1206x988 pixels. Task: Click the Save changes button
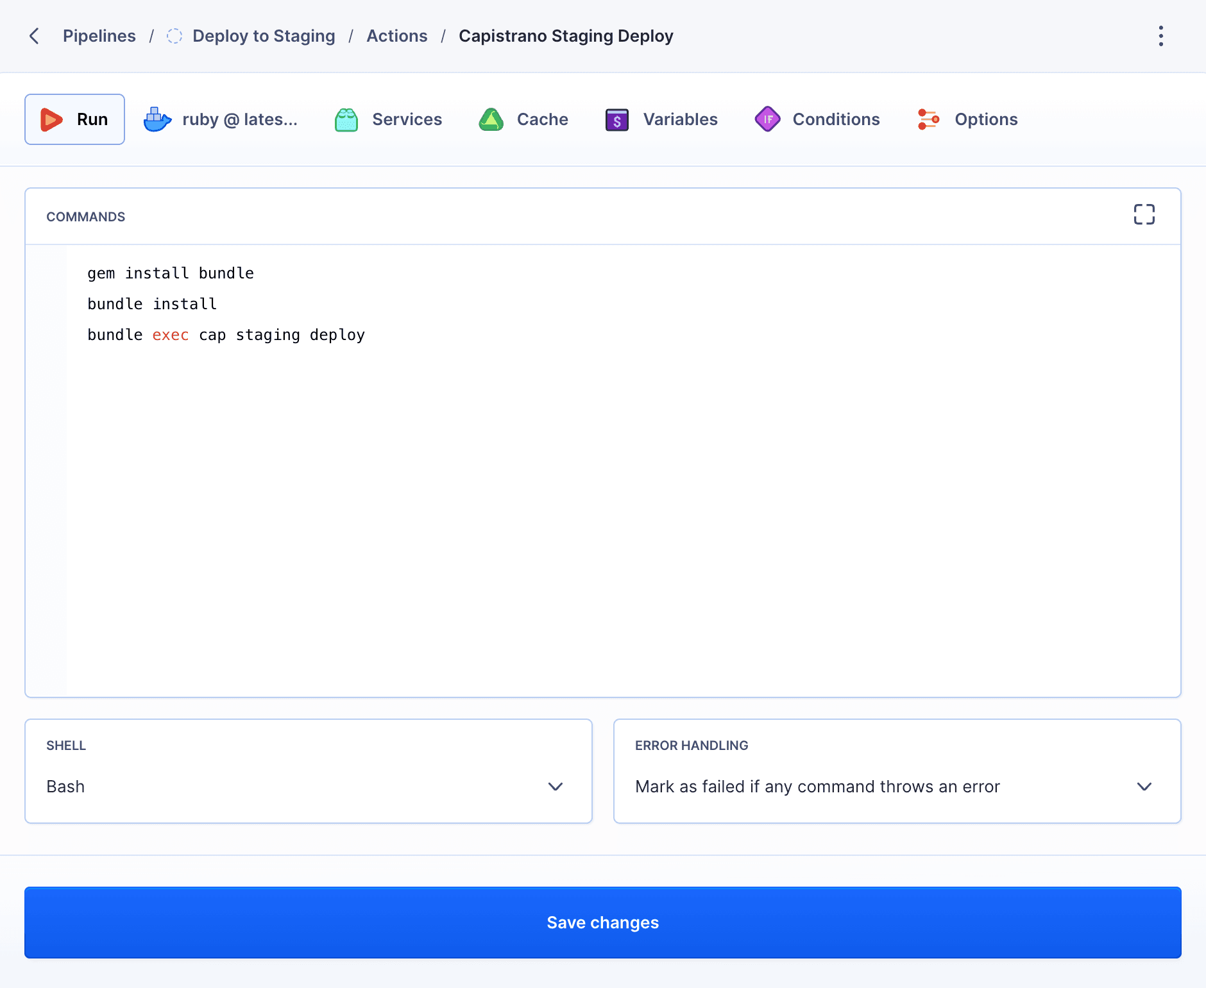[602, 923]
